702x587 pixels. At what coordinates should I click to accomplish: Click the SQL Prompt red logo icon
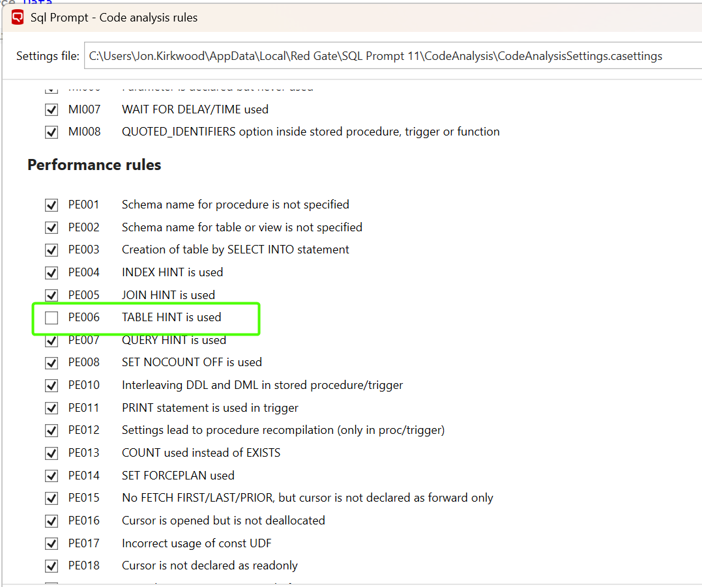(18, 18)
